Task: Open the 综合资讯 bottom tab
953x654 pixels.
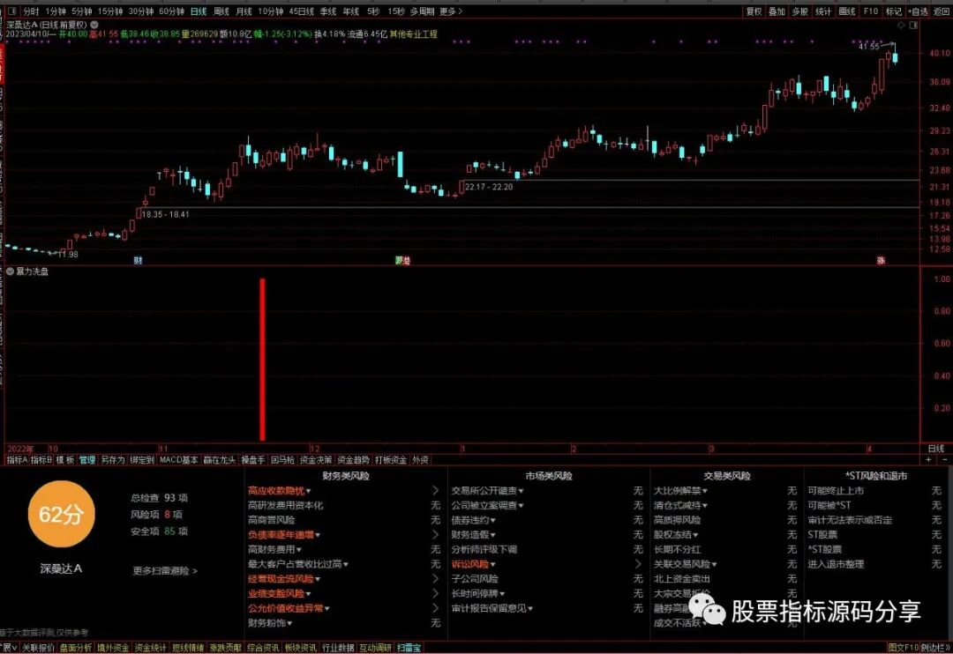Action: pos(263,648)
